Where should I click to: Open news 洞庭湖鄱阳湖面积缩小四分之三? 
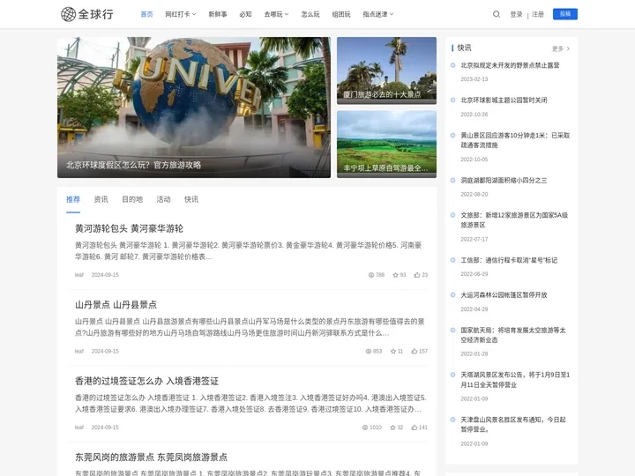click(x=504, y=181)
